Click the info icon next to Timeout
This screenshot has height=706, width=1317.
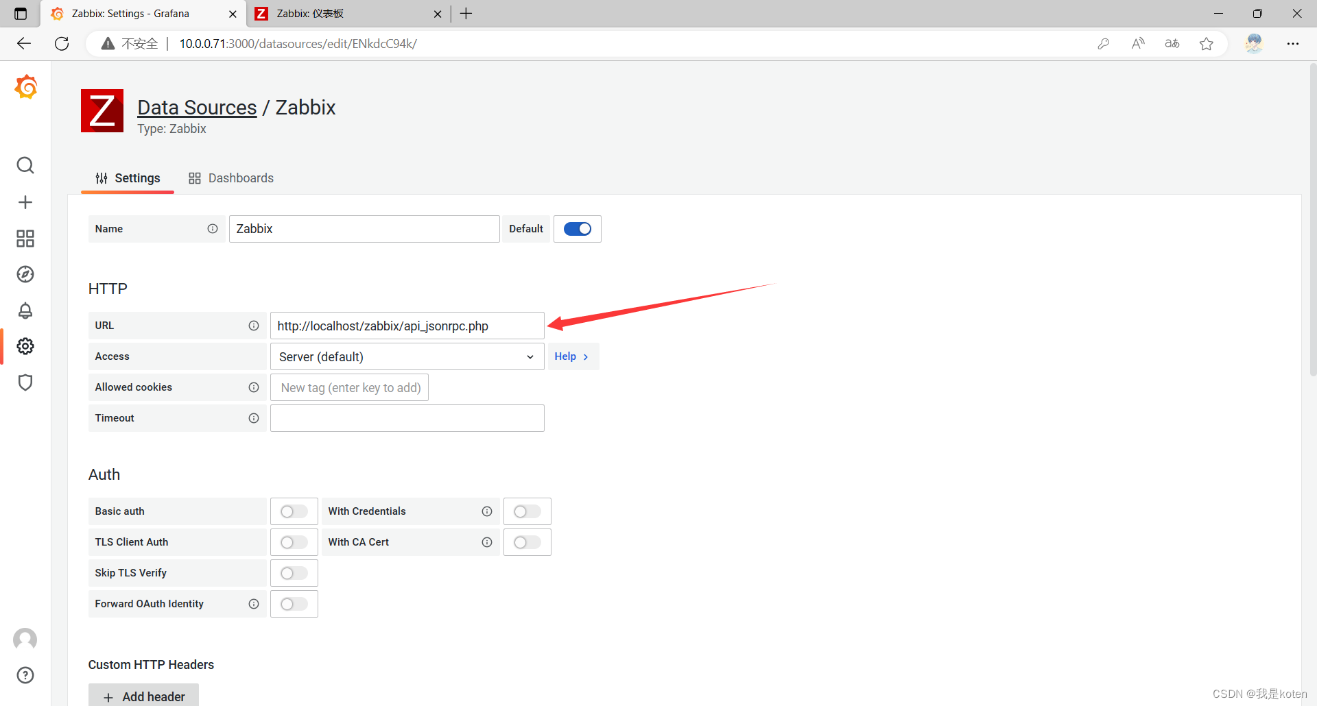(x=254, y=418)
